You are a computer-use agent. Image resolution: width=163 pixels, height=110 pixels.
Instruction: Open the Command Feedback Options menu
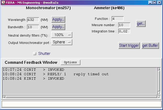click(x=70, y=62)
